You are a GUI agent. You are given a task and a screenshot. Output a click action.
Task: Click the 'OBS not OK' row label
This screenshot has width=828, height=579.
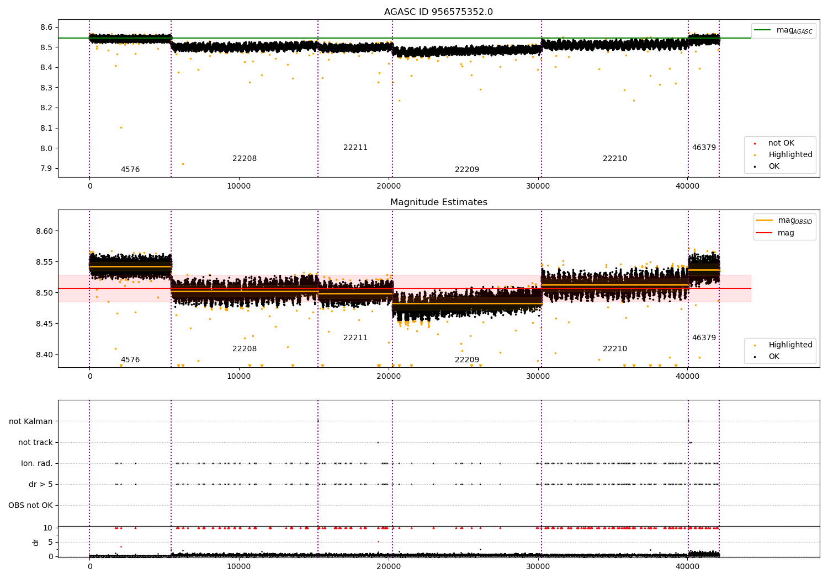click(31, 506)
